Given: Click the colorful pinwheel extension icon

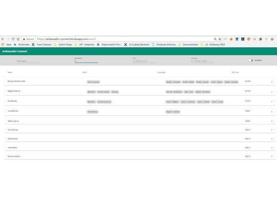Looking at the screenshot, I should click(x=260, y=39).
